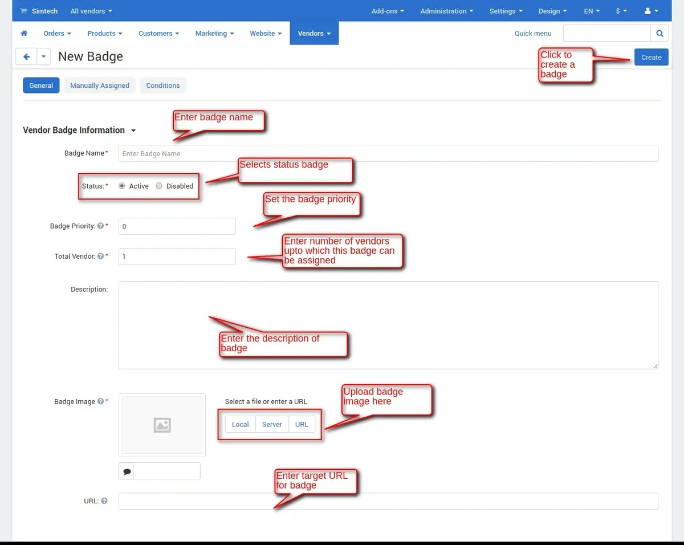The image size is (684, 545).
Task: Open the user account icon menu
Action: click(x=650, y=11)
